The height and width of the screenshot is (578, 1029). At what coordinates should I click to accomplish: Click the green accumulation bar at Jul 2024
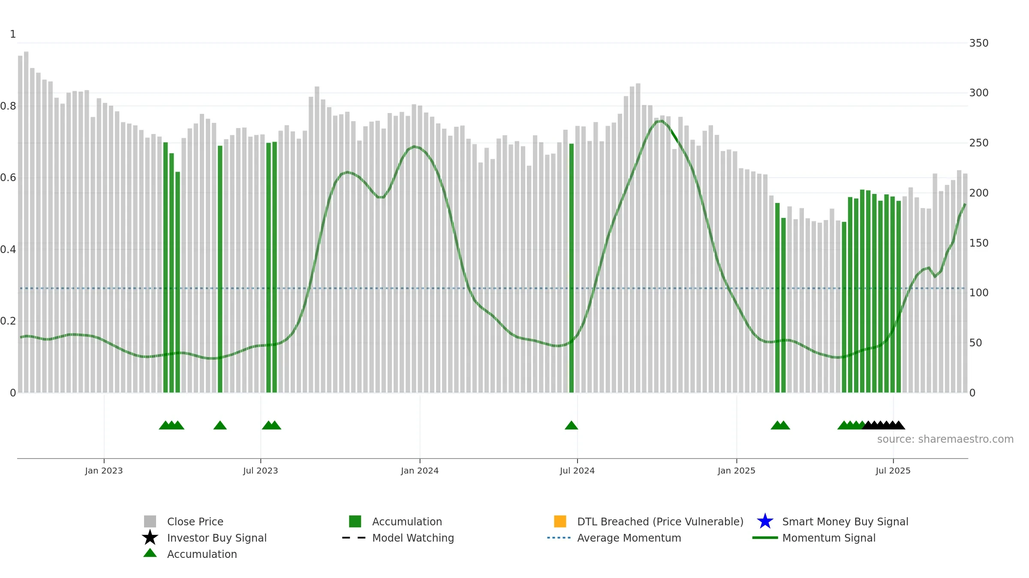571,268
